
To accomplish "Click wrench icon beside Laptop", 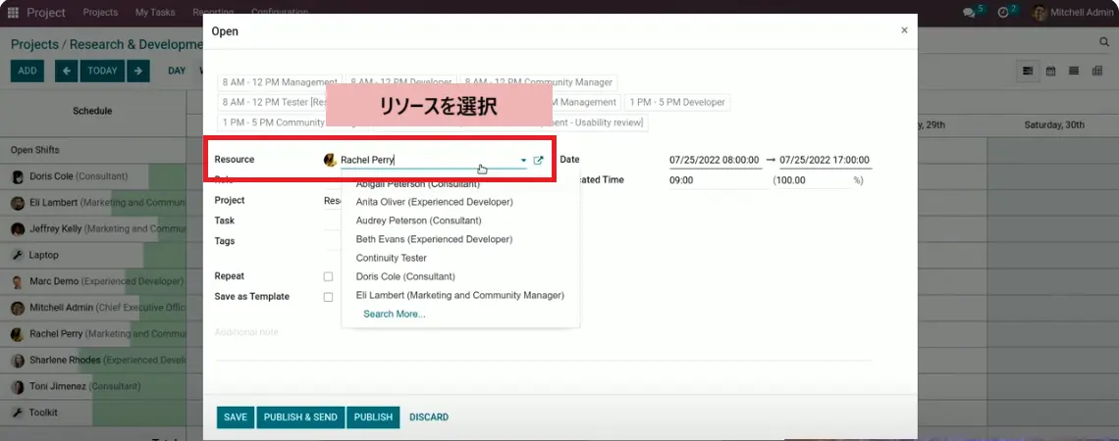I will (x=18, y=255).
